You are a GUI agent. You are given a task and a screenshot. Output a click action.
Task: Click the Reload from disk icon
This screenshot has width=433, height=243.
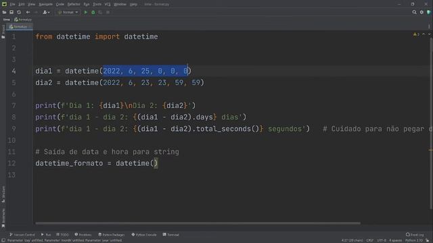pos(19,12)
